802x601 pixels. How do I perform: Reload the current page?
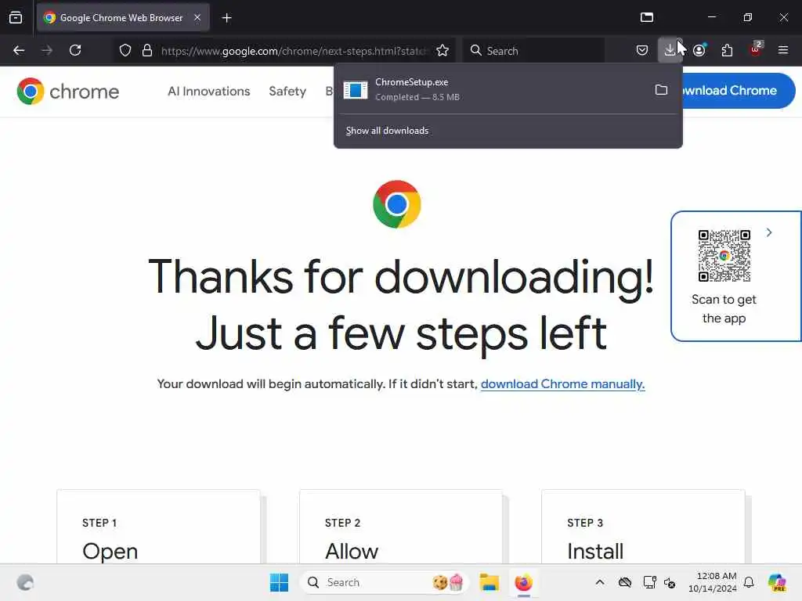[x=75, y=50]
